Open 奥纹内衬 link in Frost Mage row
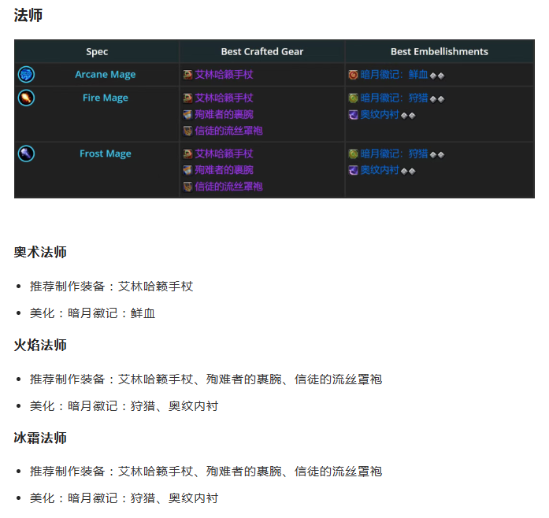This screenshot has height=518, width=549. tap(380, 170)
